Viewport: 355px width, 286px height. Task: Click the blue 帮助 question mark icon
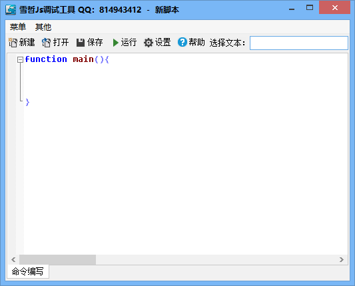click(182, 42)
